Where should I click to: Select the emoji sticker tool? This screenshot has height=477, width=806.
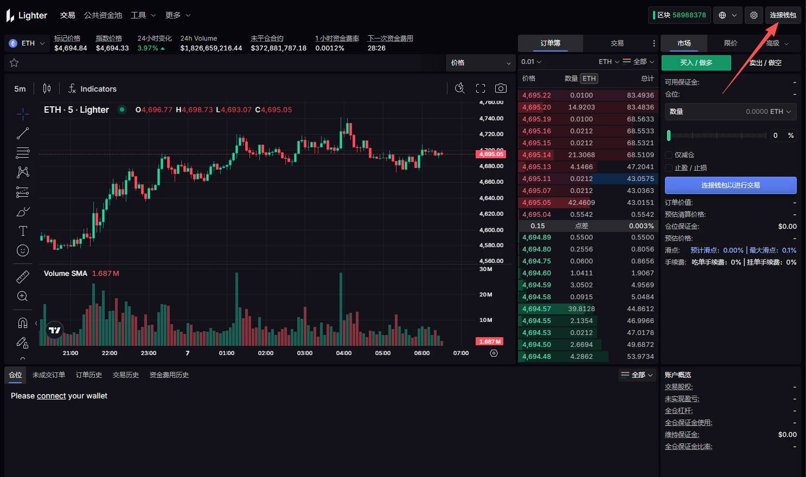[22, 250]
